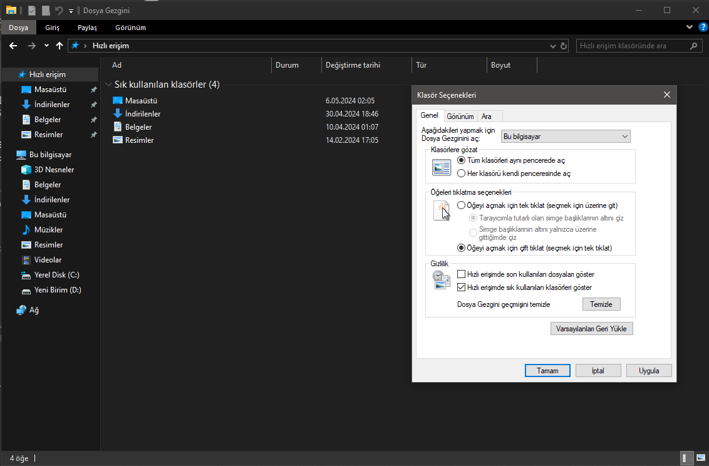Switch to the Giriş ribbon tab

[52, 28]
